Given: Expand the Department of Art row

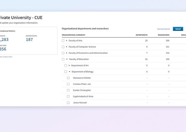Looking at the screenshot, I should pyautogui.click(x=69, y=65).
